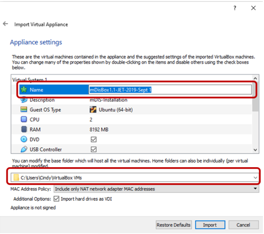Click the green asterisk Name icon

tap(24, 89)
